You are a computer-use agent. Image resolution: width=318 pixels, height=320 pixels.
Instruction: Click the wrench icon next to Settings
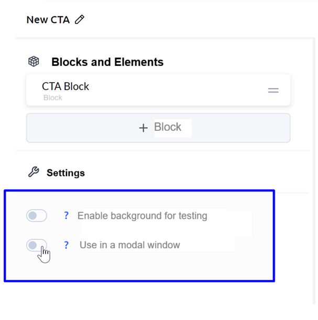tap(34, 172)
